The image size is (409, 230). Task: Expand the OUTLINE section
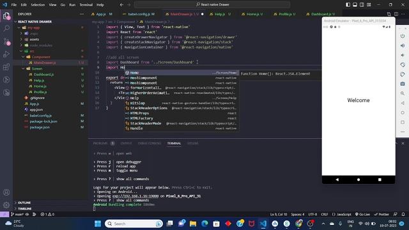pyautogui.click(x=24, y=203)
